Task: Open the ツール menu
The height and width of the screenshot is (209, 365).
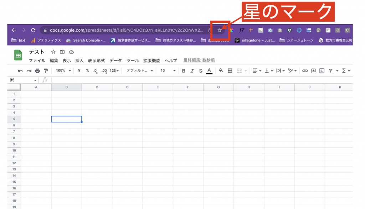Action: [x=133, y=60]
